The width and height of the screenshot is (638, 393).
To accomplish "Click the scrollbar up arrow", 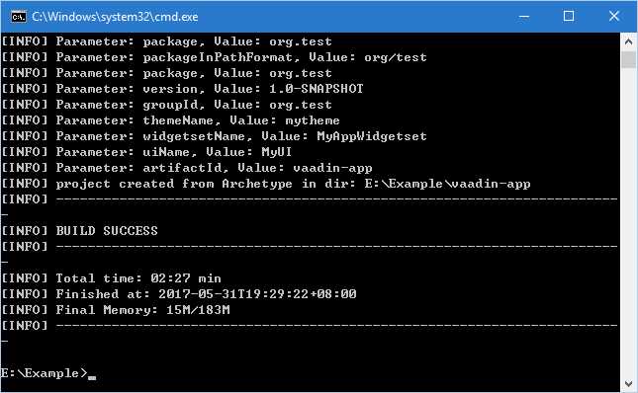I will pos(629,41).
